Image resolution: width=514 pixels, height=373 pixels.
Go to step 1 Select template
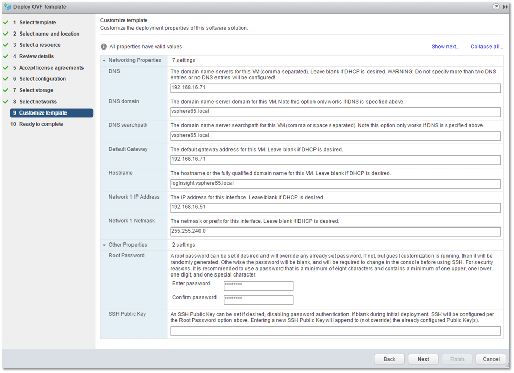[x=35, y=22]
